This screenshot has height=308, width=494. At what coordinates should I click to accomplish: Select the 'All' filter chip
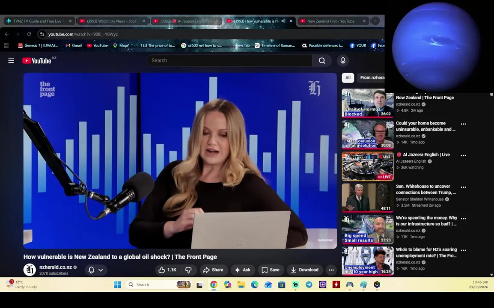pos(348,77)
